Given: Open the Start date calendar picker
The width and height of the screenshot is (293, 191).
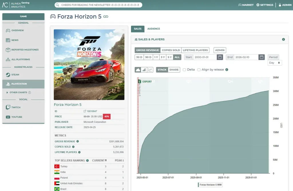Looking at the screenshot, I should click(x=220, y=57).
